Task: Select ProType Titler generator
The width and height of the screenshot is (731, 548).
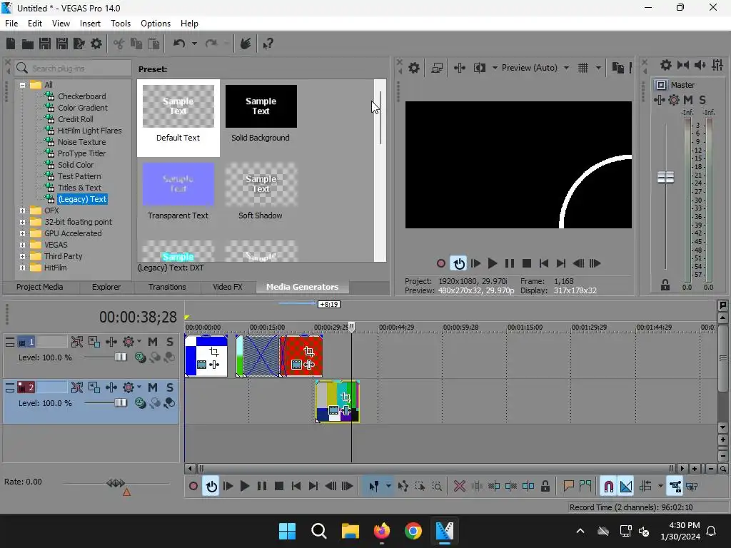Action: click(x=81, y=153)
